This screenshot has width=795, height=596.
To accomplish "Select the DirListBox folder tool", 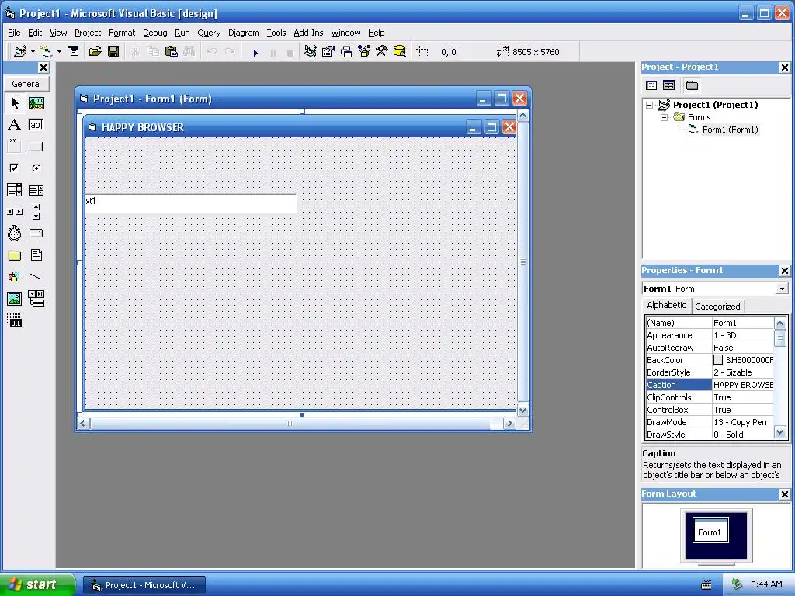I will pyautogui.click(x=14, y=255).
